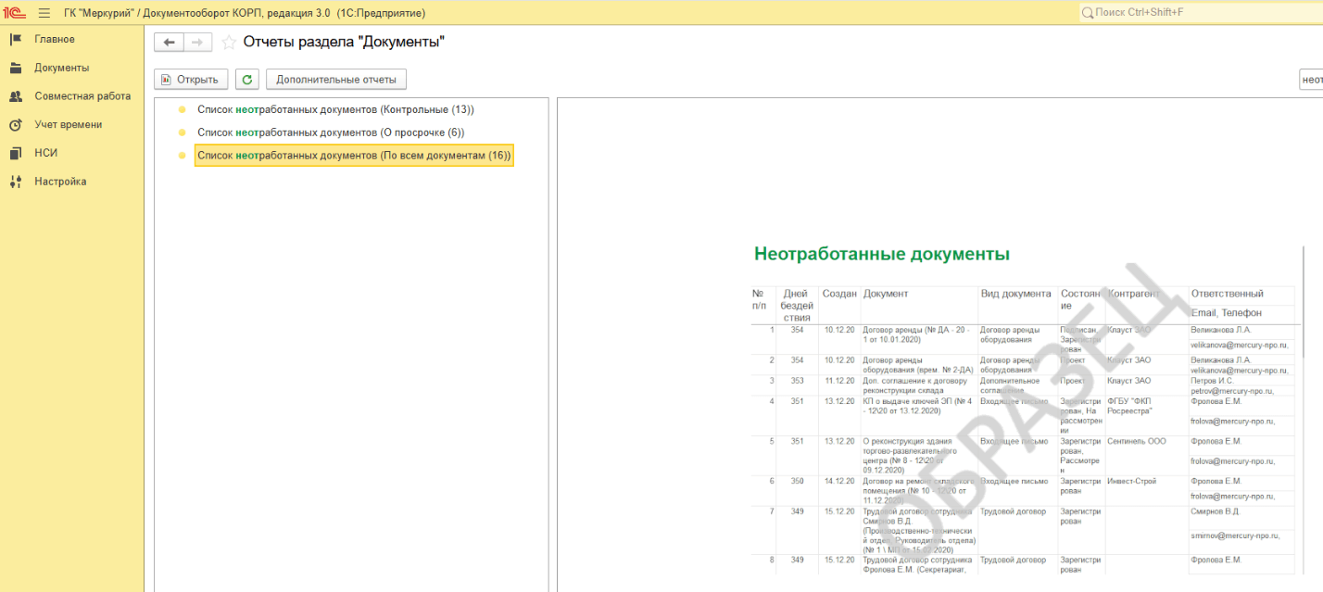The width and height of the screenshot is (1323, 592).
Task: Select report Контрольные (13) in list
Action: pos(335,109)
